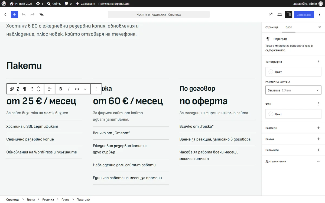This screenshot has width=325, height=203.
Task: Click the Параграф block icon in sidebar
Action: click(268, 39)
